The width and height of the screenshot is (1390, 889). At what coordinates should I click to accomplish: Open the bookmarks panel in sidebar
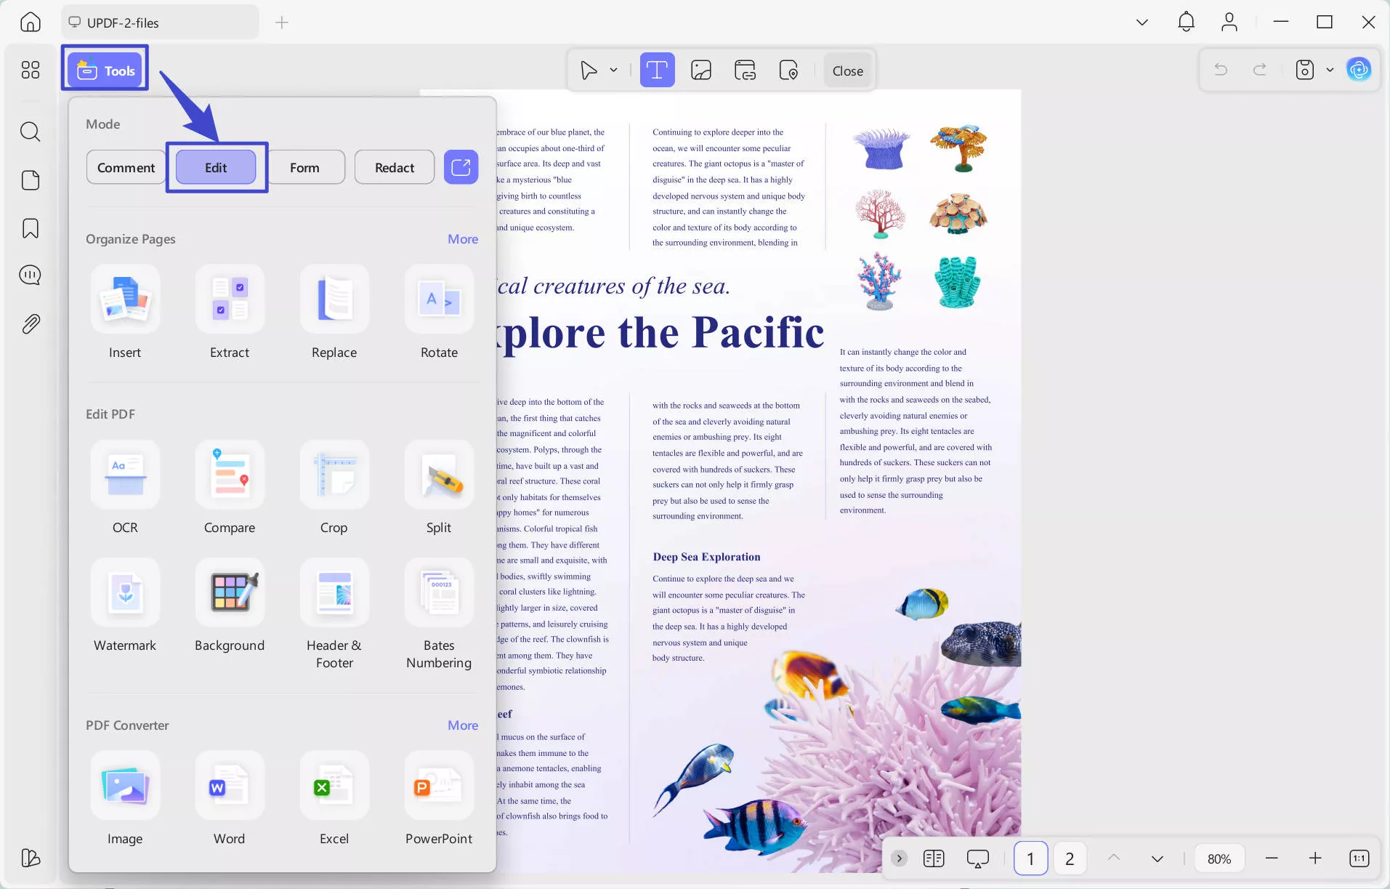[31, 228]
